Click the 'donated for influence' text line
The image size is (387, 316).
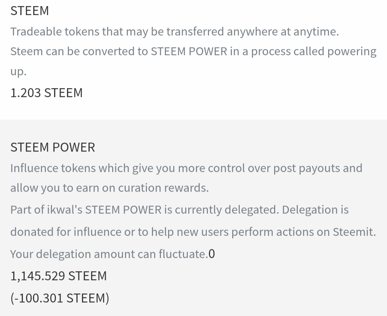(193, 232)
